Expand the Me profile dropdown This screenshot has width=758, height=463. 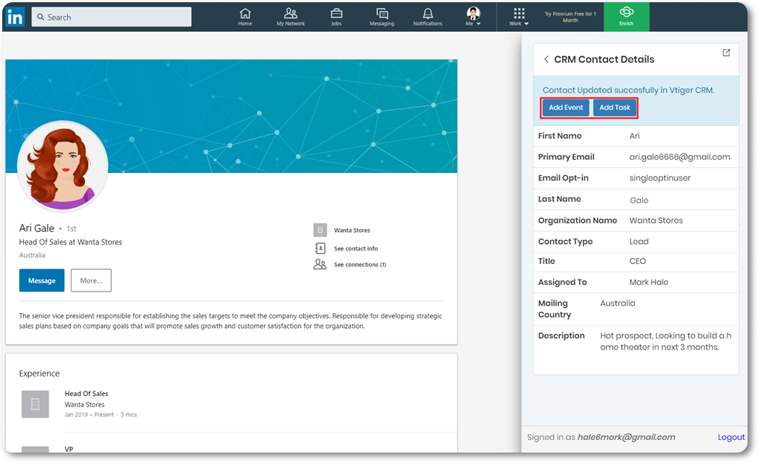(473, 16)
